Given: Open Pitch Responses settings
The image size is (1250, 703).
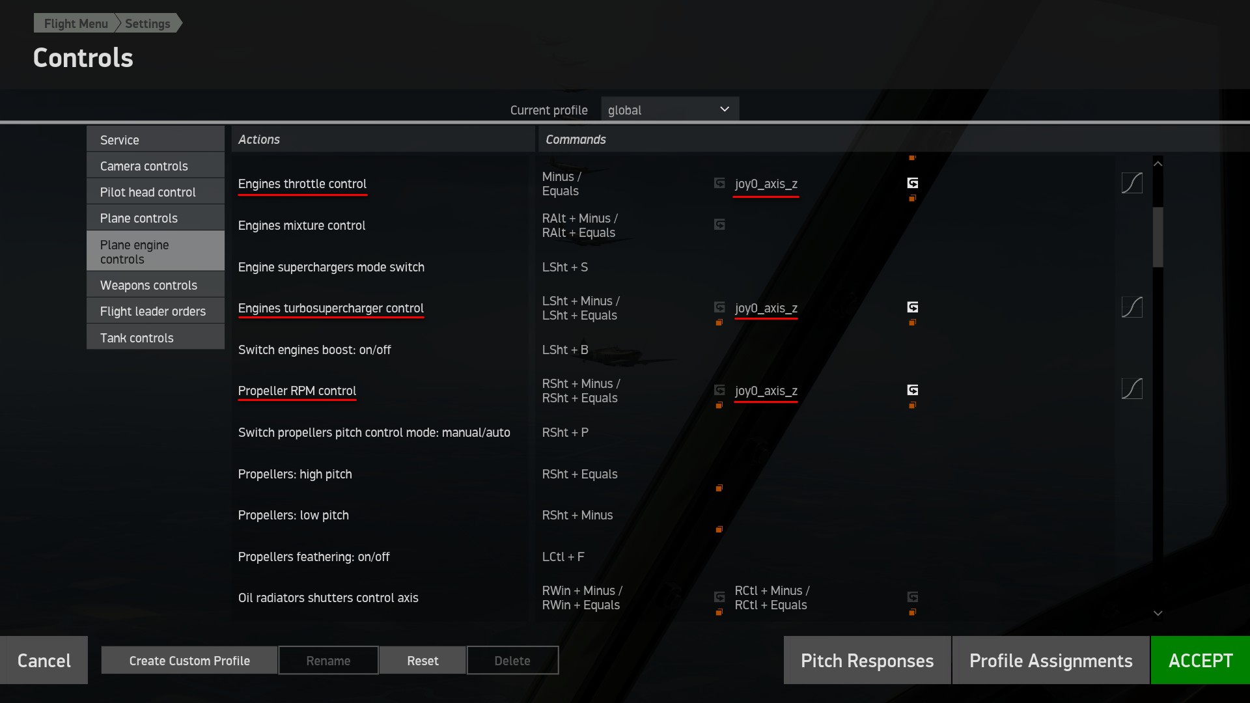Looking at the screenshot, I should coord(867,660).
